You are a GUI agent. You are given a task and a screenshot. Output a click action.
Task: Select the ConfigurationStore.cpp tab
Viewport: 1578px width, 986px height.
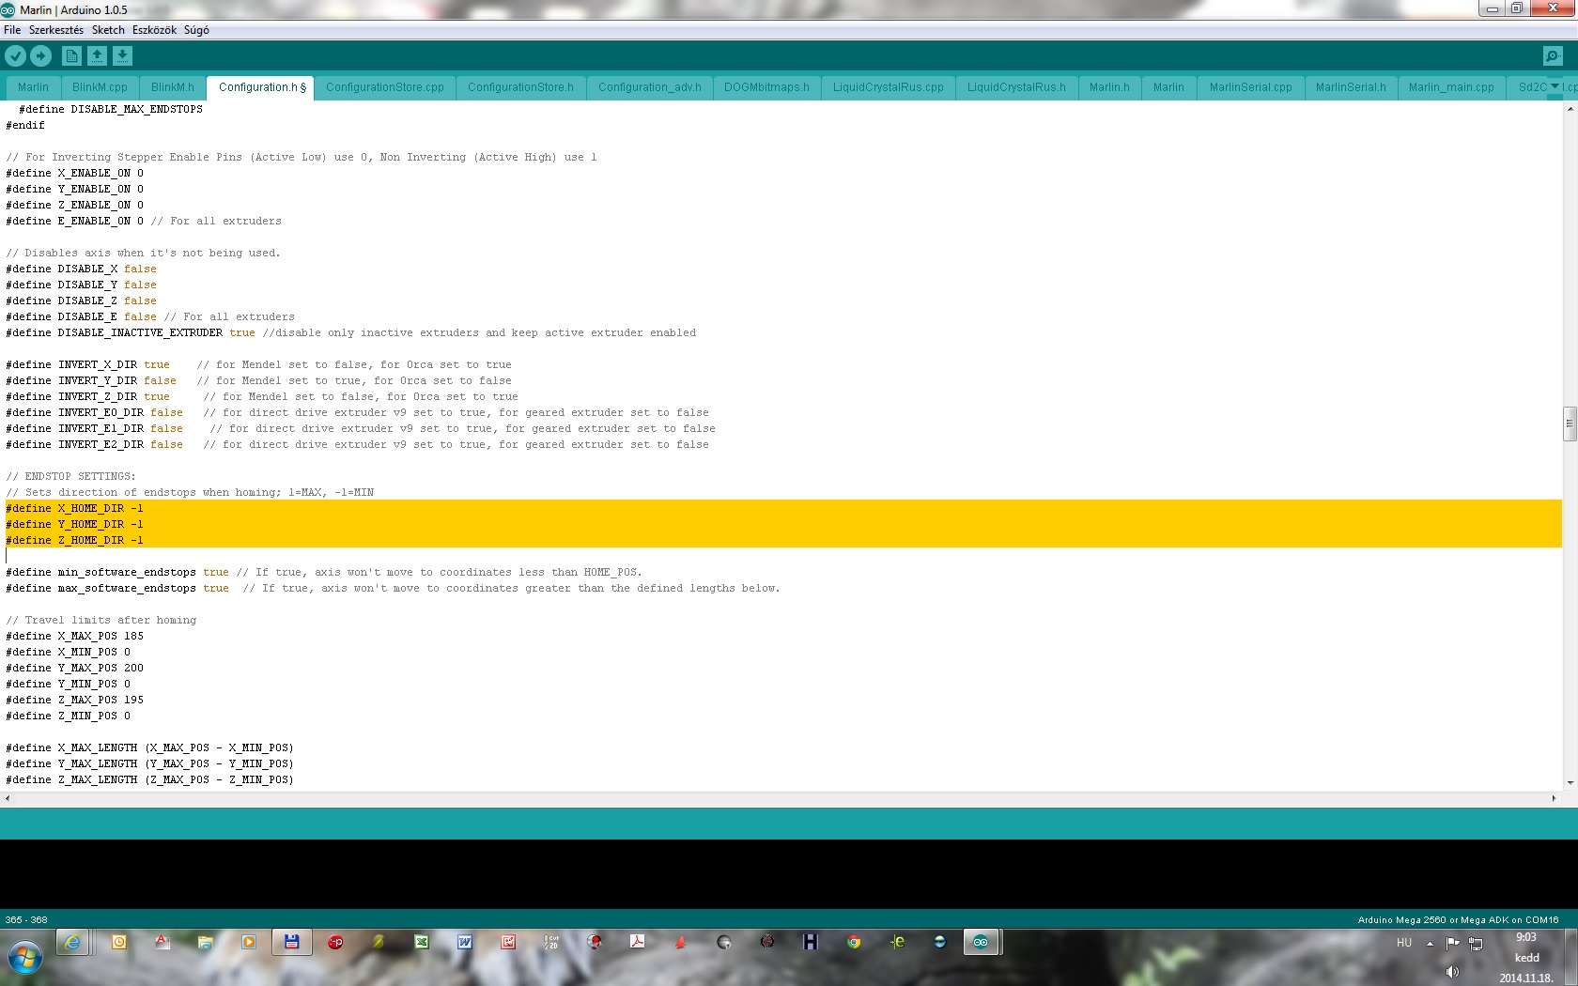384,87
